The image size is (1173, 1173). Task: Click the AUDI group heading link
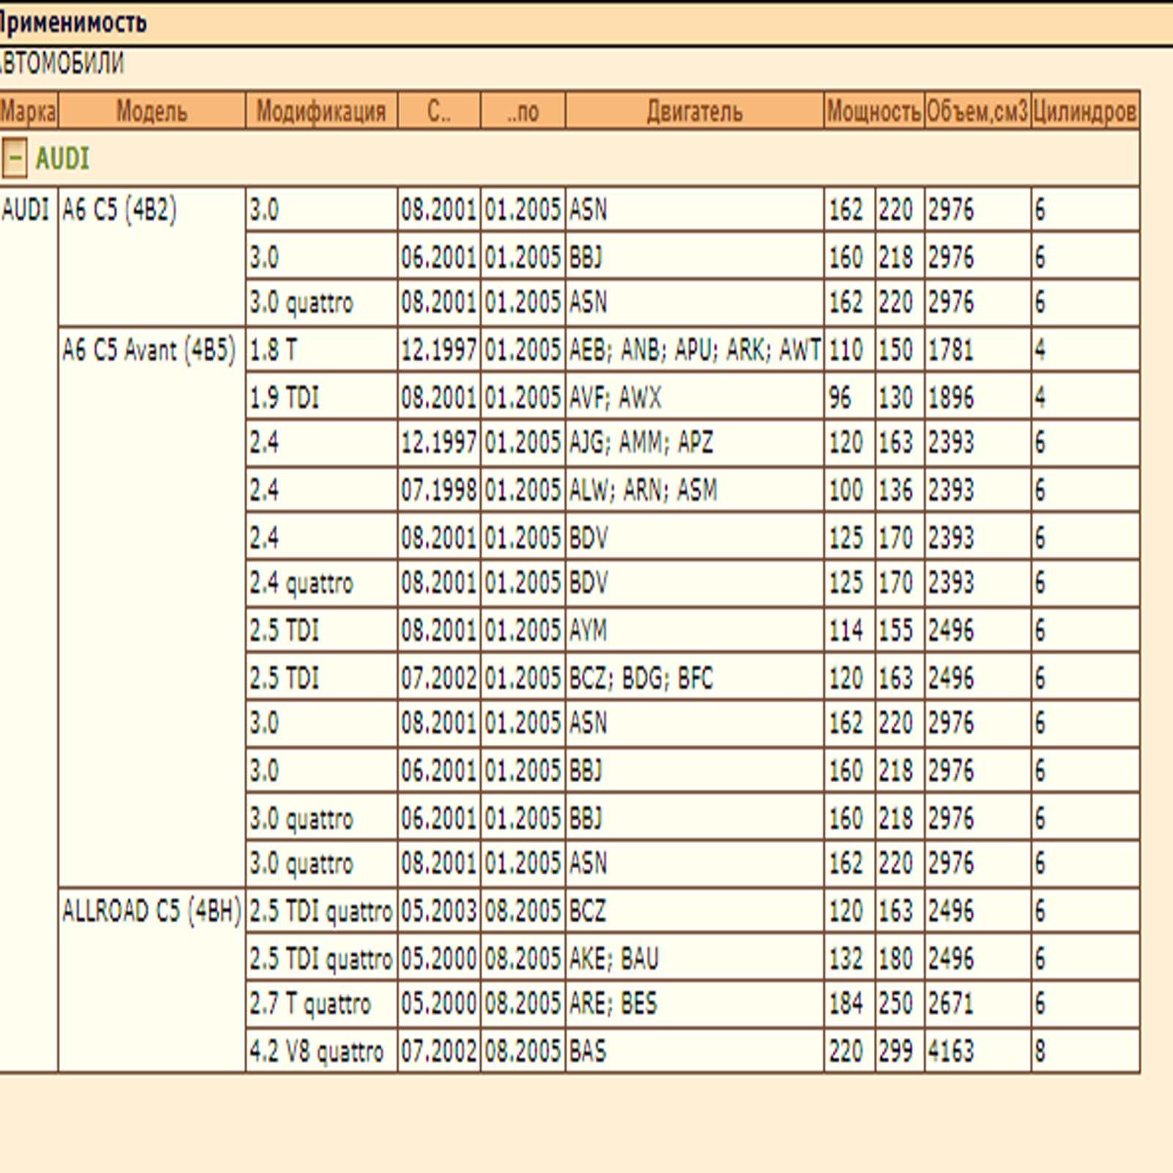pos(62,158)
